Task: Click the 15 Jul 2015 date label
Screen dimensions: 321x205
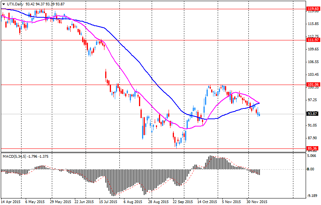Action: coord(108,202)
